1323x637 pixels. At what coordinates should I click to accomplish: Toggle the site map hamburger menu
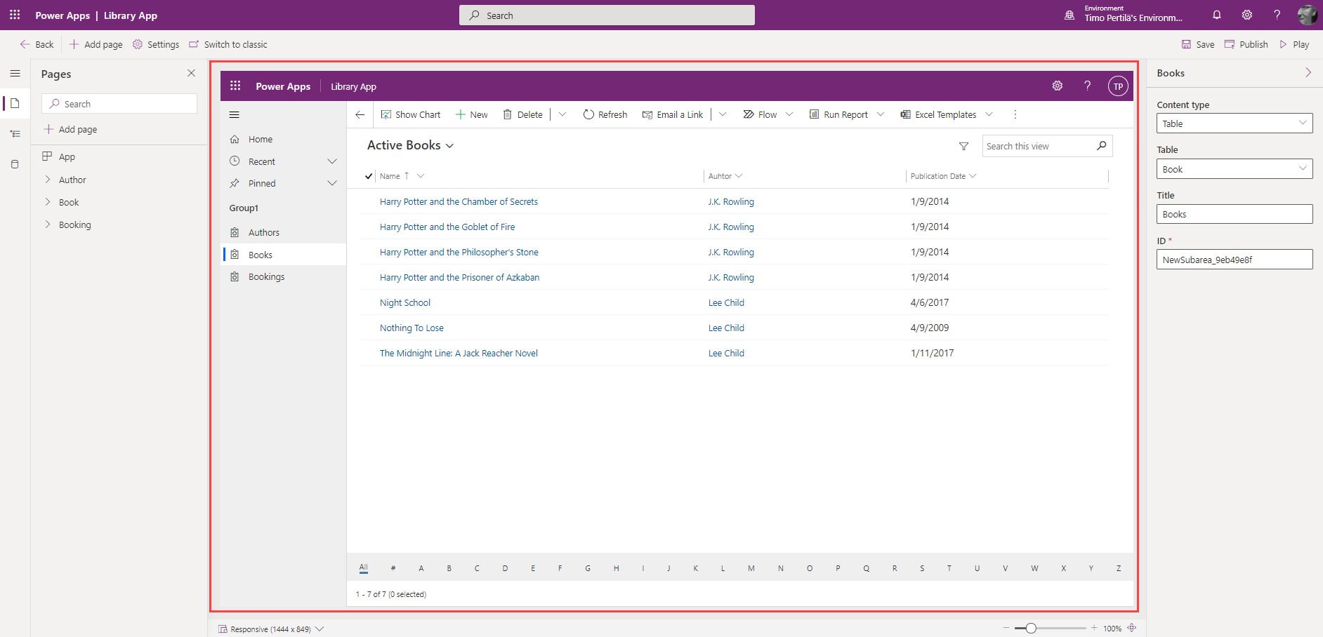click(x=235, y=114)
